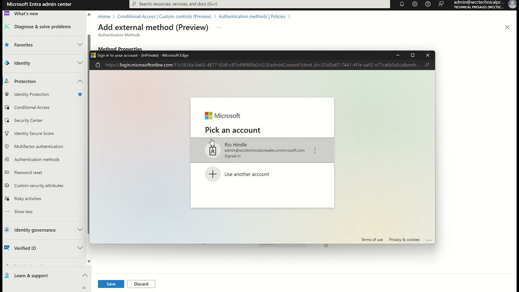Expand the Identity governance chevron
Screen dimensions: 519x292
pyautogui.click(x=80, y=230)
